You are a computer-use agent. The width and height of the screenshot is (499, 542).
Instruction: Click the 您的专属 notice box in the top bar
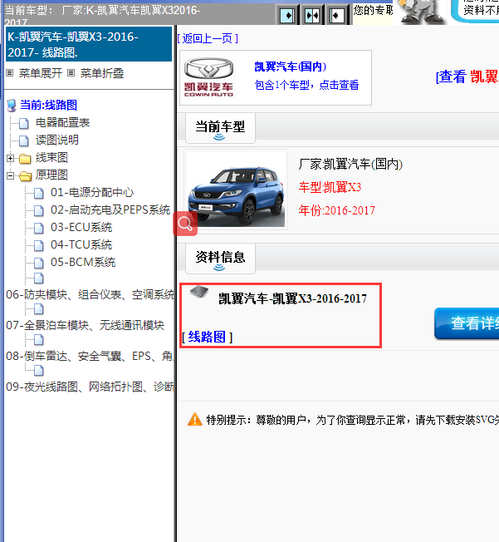(373, 14)
